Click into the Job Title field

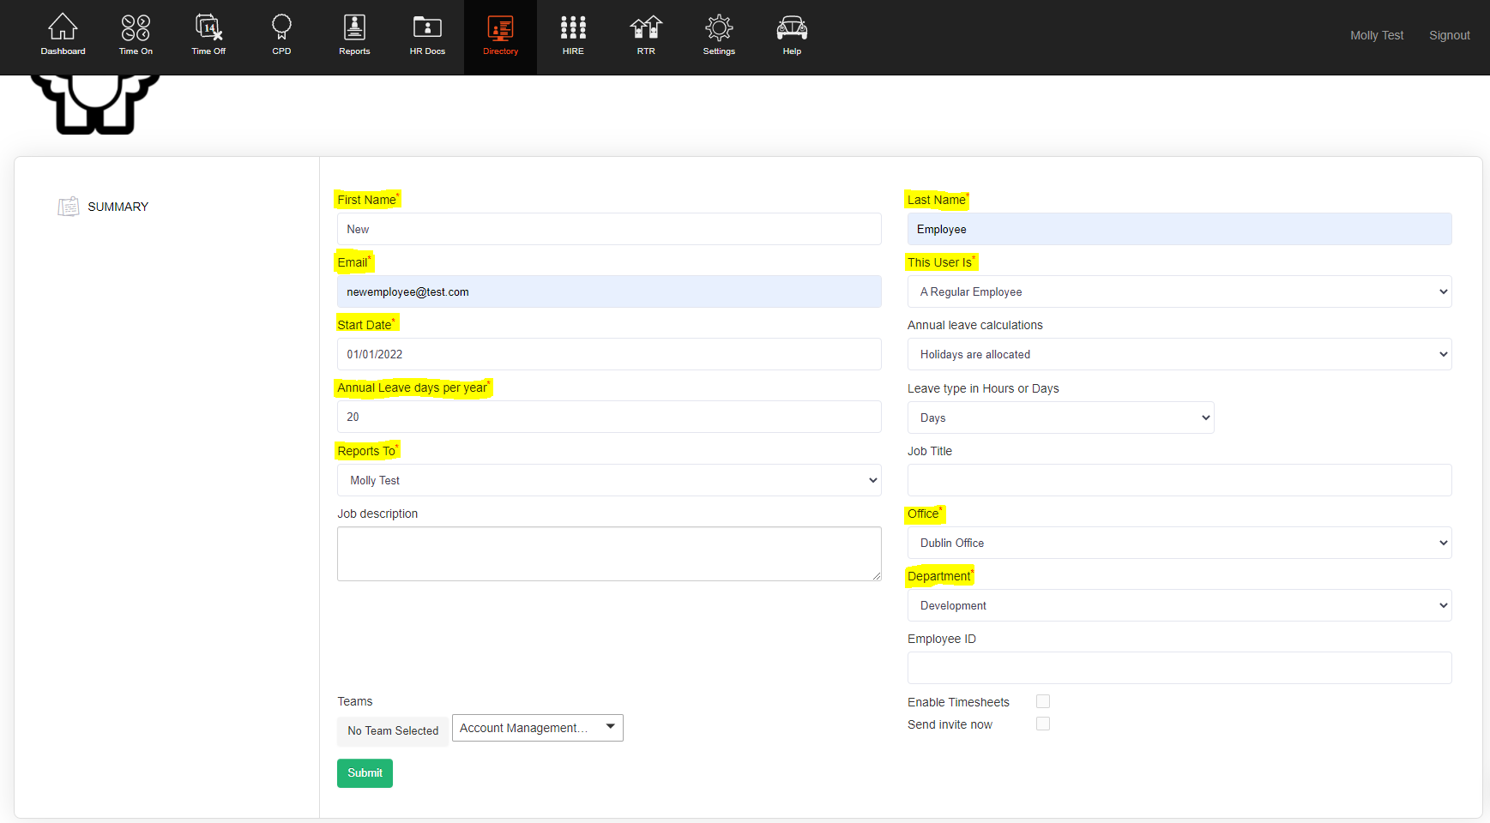(x=1179, y=480)
